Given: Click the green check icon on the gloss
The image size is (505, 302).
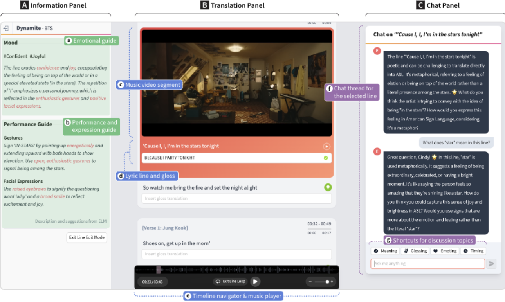Looking at the screenshot, I should [x=326, y=158].
